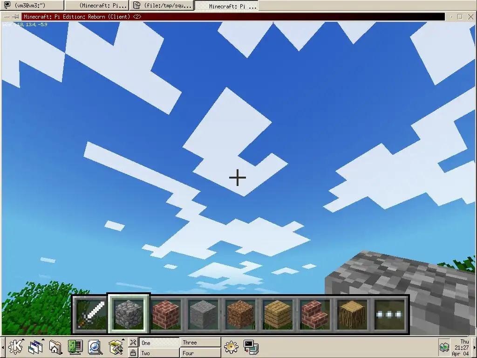Open inventory with the three-dots hotbar button
This screenshot has height=358, width=477.
pos(389,314)
